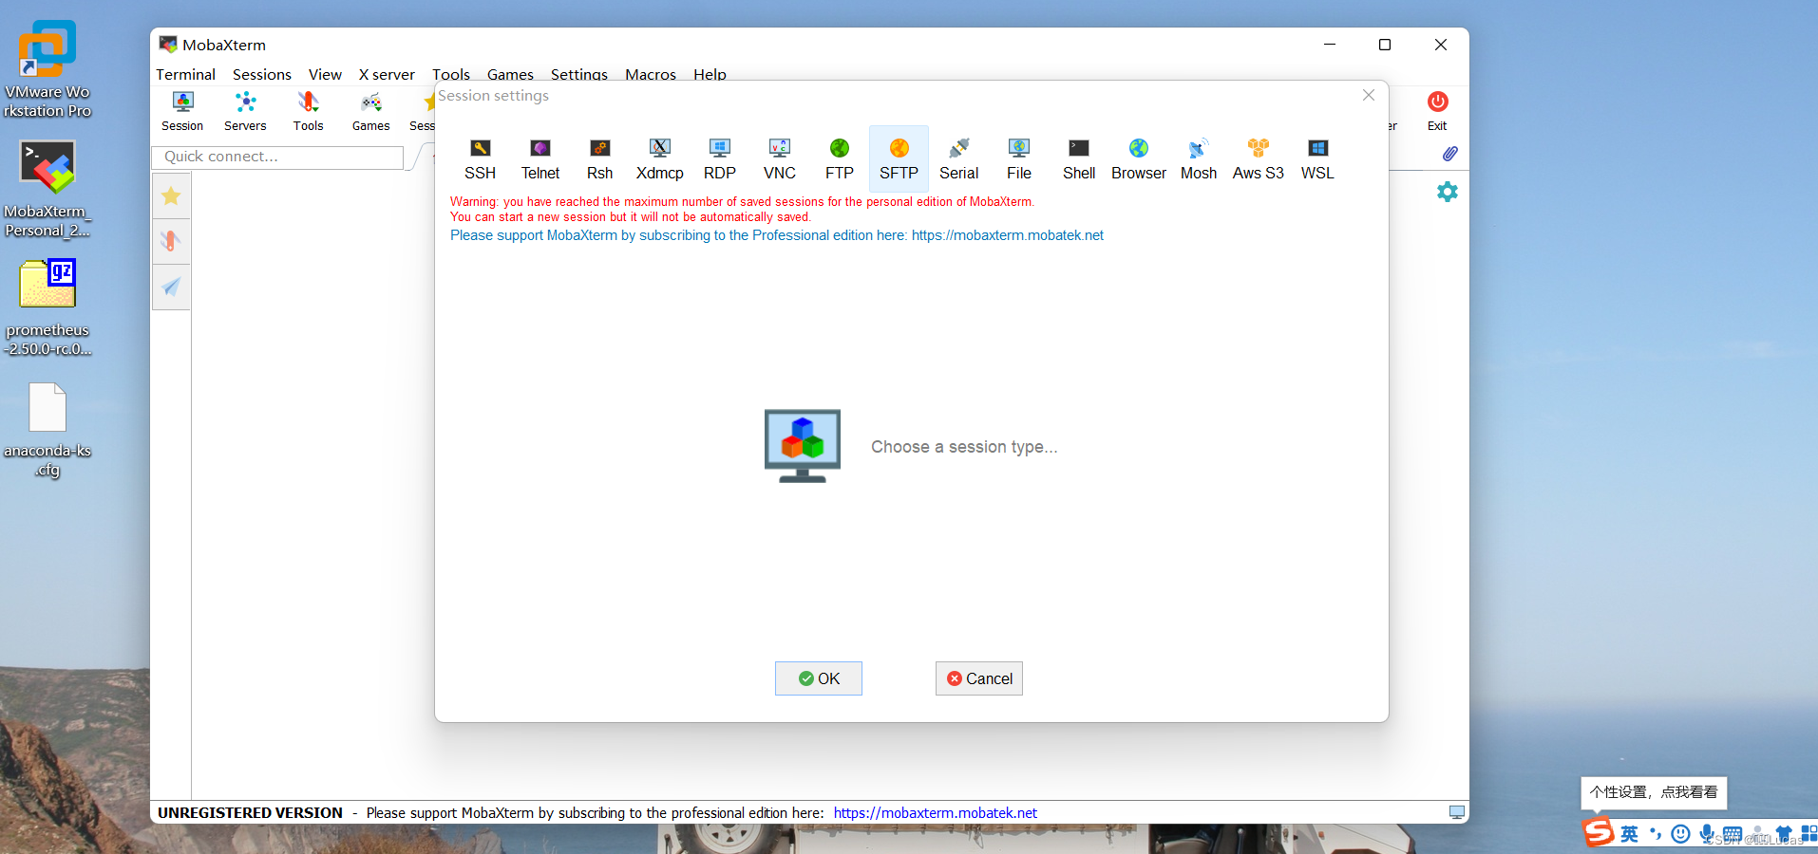Click the Tools toolbar button

coord(308,111)
